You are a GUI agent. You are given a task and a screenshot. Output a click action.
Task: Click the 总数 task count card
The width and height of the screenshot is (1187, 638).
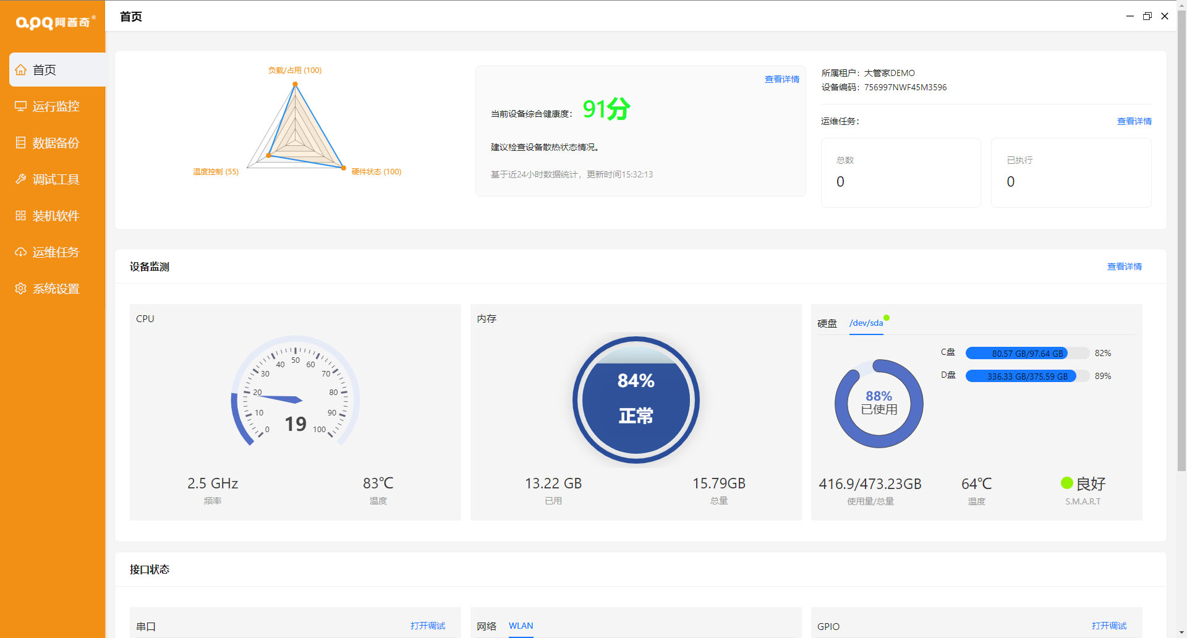point(900,172)
